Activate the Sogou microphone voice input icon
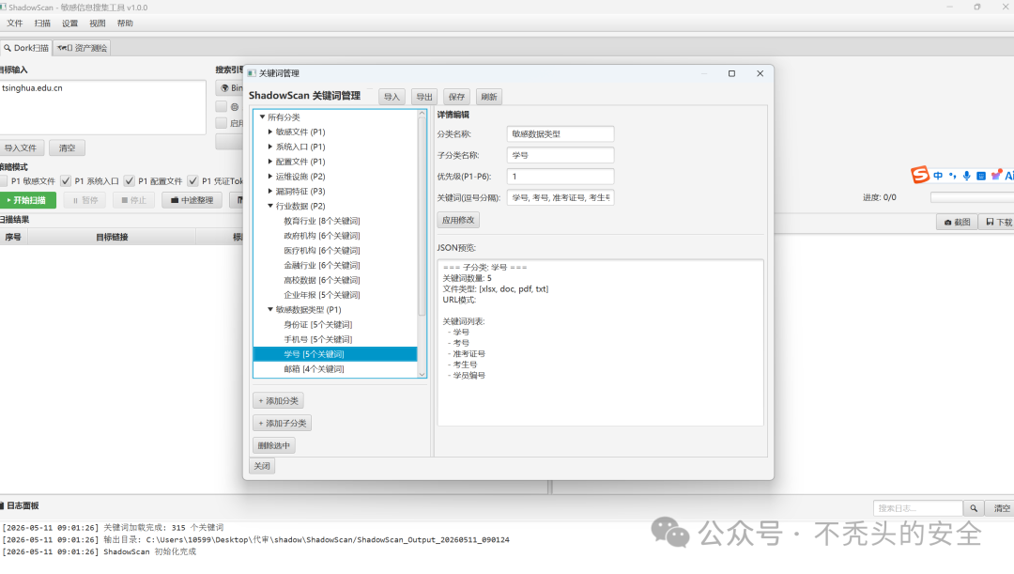1014x574 pixels. click(x=966, y=176)
